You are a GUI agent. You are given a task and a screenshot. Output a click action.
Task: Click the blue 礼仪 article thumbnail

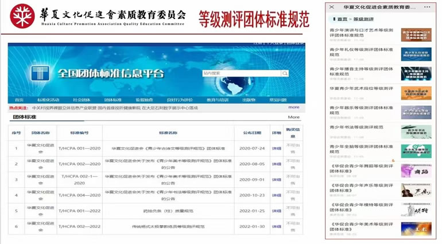[416, 54]
